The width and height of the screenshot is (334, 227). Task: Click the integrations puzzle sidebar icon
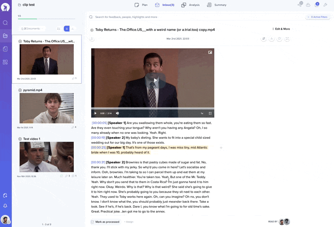tap(5, 195)
